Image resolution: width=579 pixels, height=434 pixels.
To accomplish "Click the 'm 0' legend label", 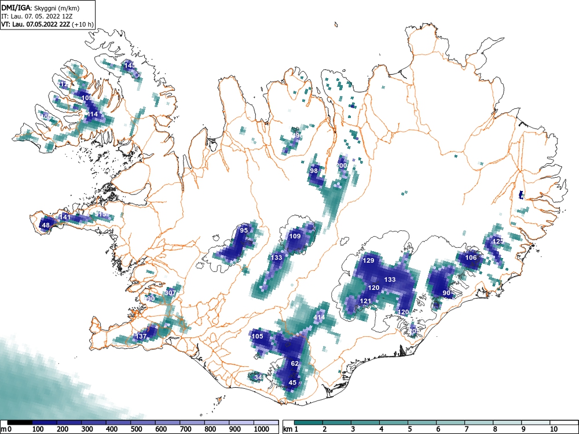I will [6, 429].
